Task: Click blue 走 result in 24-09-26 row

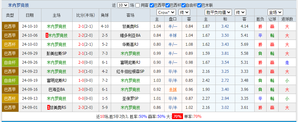Action: (287, 62)
